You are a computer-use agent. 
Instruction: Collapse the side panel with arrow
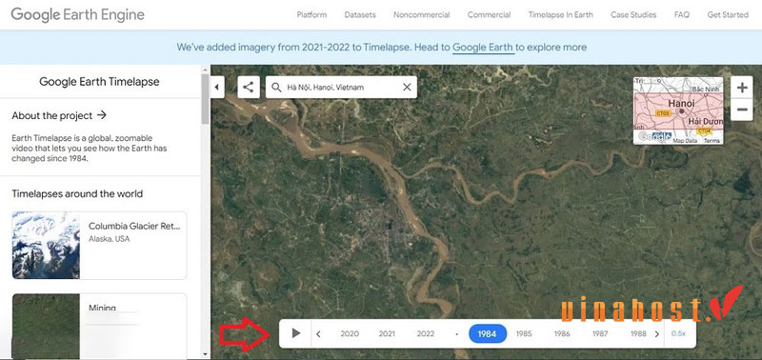[x=217, y=87]
